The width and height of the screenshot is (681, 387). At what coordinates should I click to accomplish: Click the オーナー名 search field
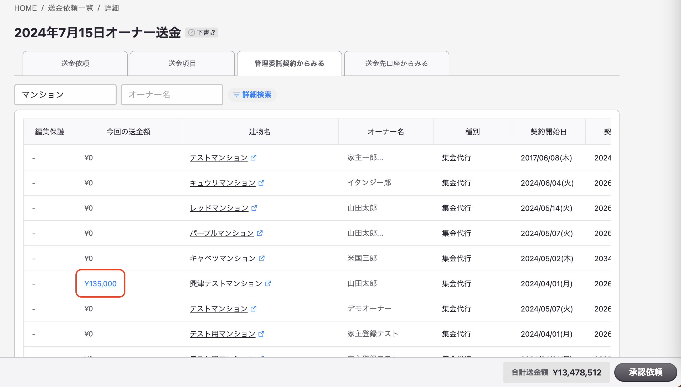(x=172, y=95)
